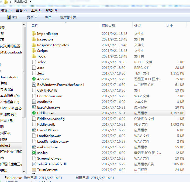Click the 刻录 toolbar button
The width and height of the screenshot is (190, 182).
[49, 17]
